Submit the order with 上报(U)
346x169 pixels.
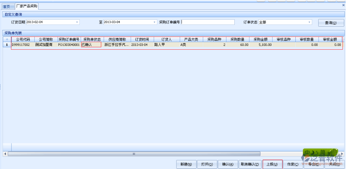coord(272,165)
